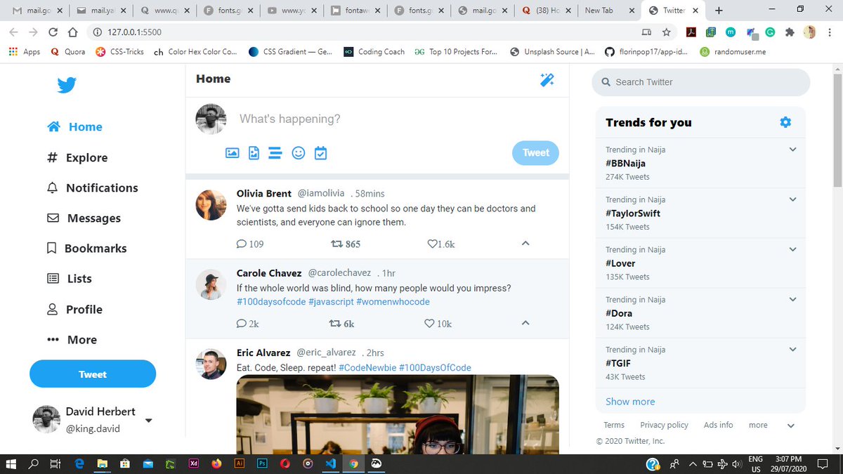This screenshot has height=474, width=843.
Task: Open the Privacy policy footer link
Action: [x=664, y=425]
